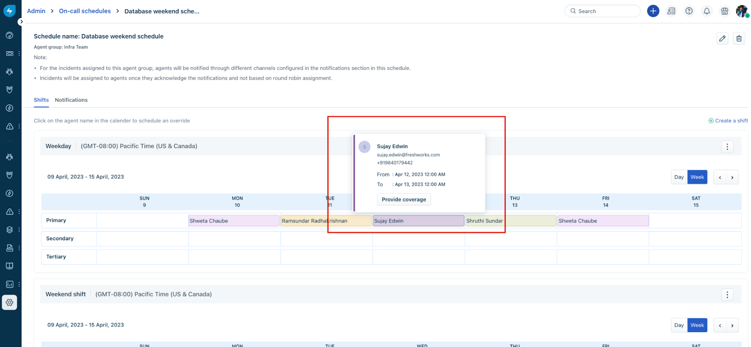The width and height of the screenshot is (751, 347).
Task: Open the marketplace store icon
Action: click(x=725, y=11)
